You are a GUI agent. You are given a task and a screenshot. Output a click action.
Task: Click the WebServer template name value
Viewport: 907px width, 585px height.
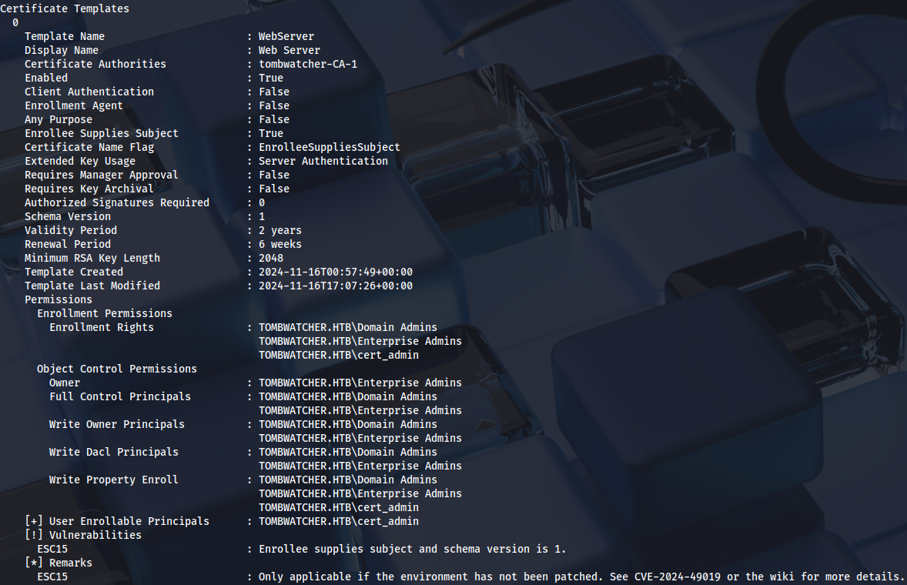[286, 36]
